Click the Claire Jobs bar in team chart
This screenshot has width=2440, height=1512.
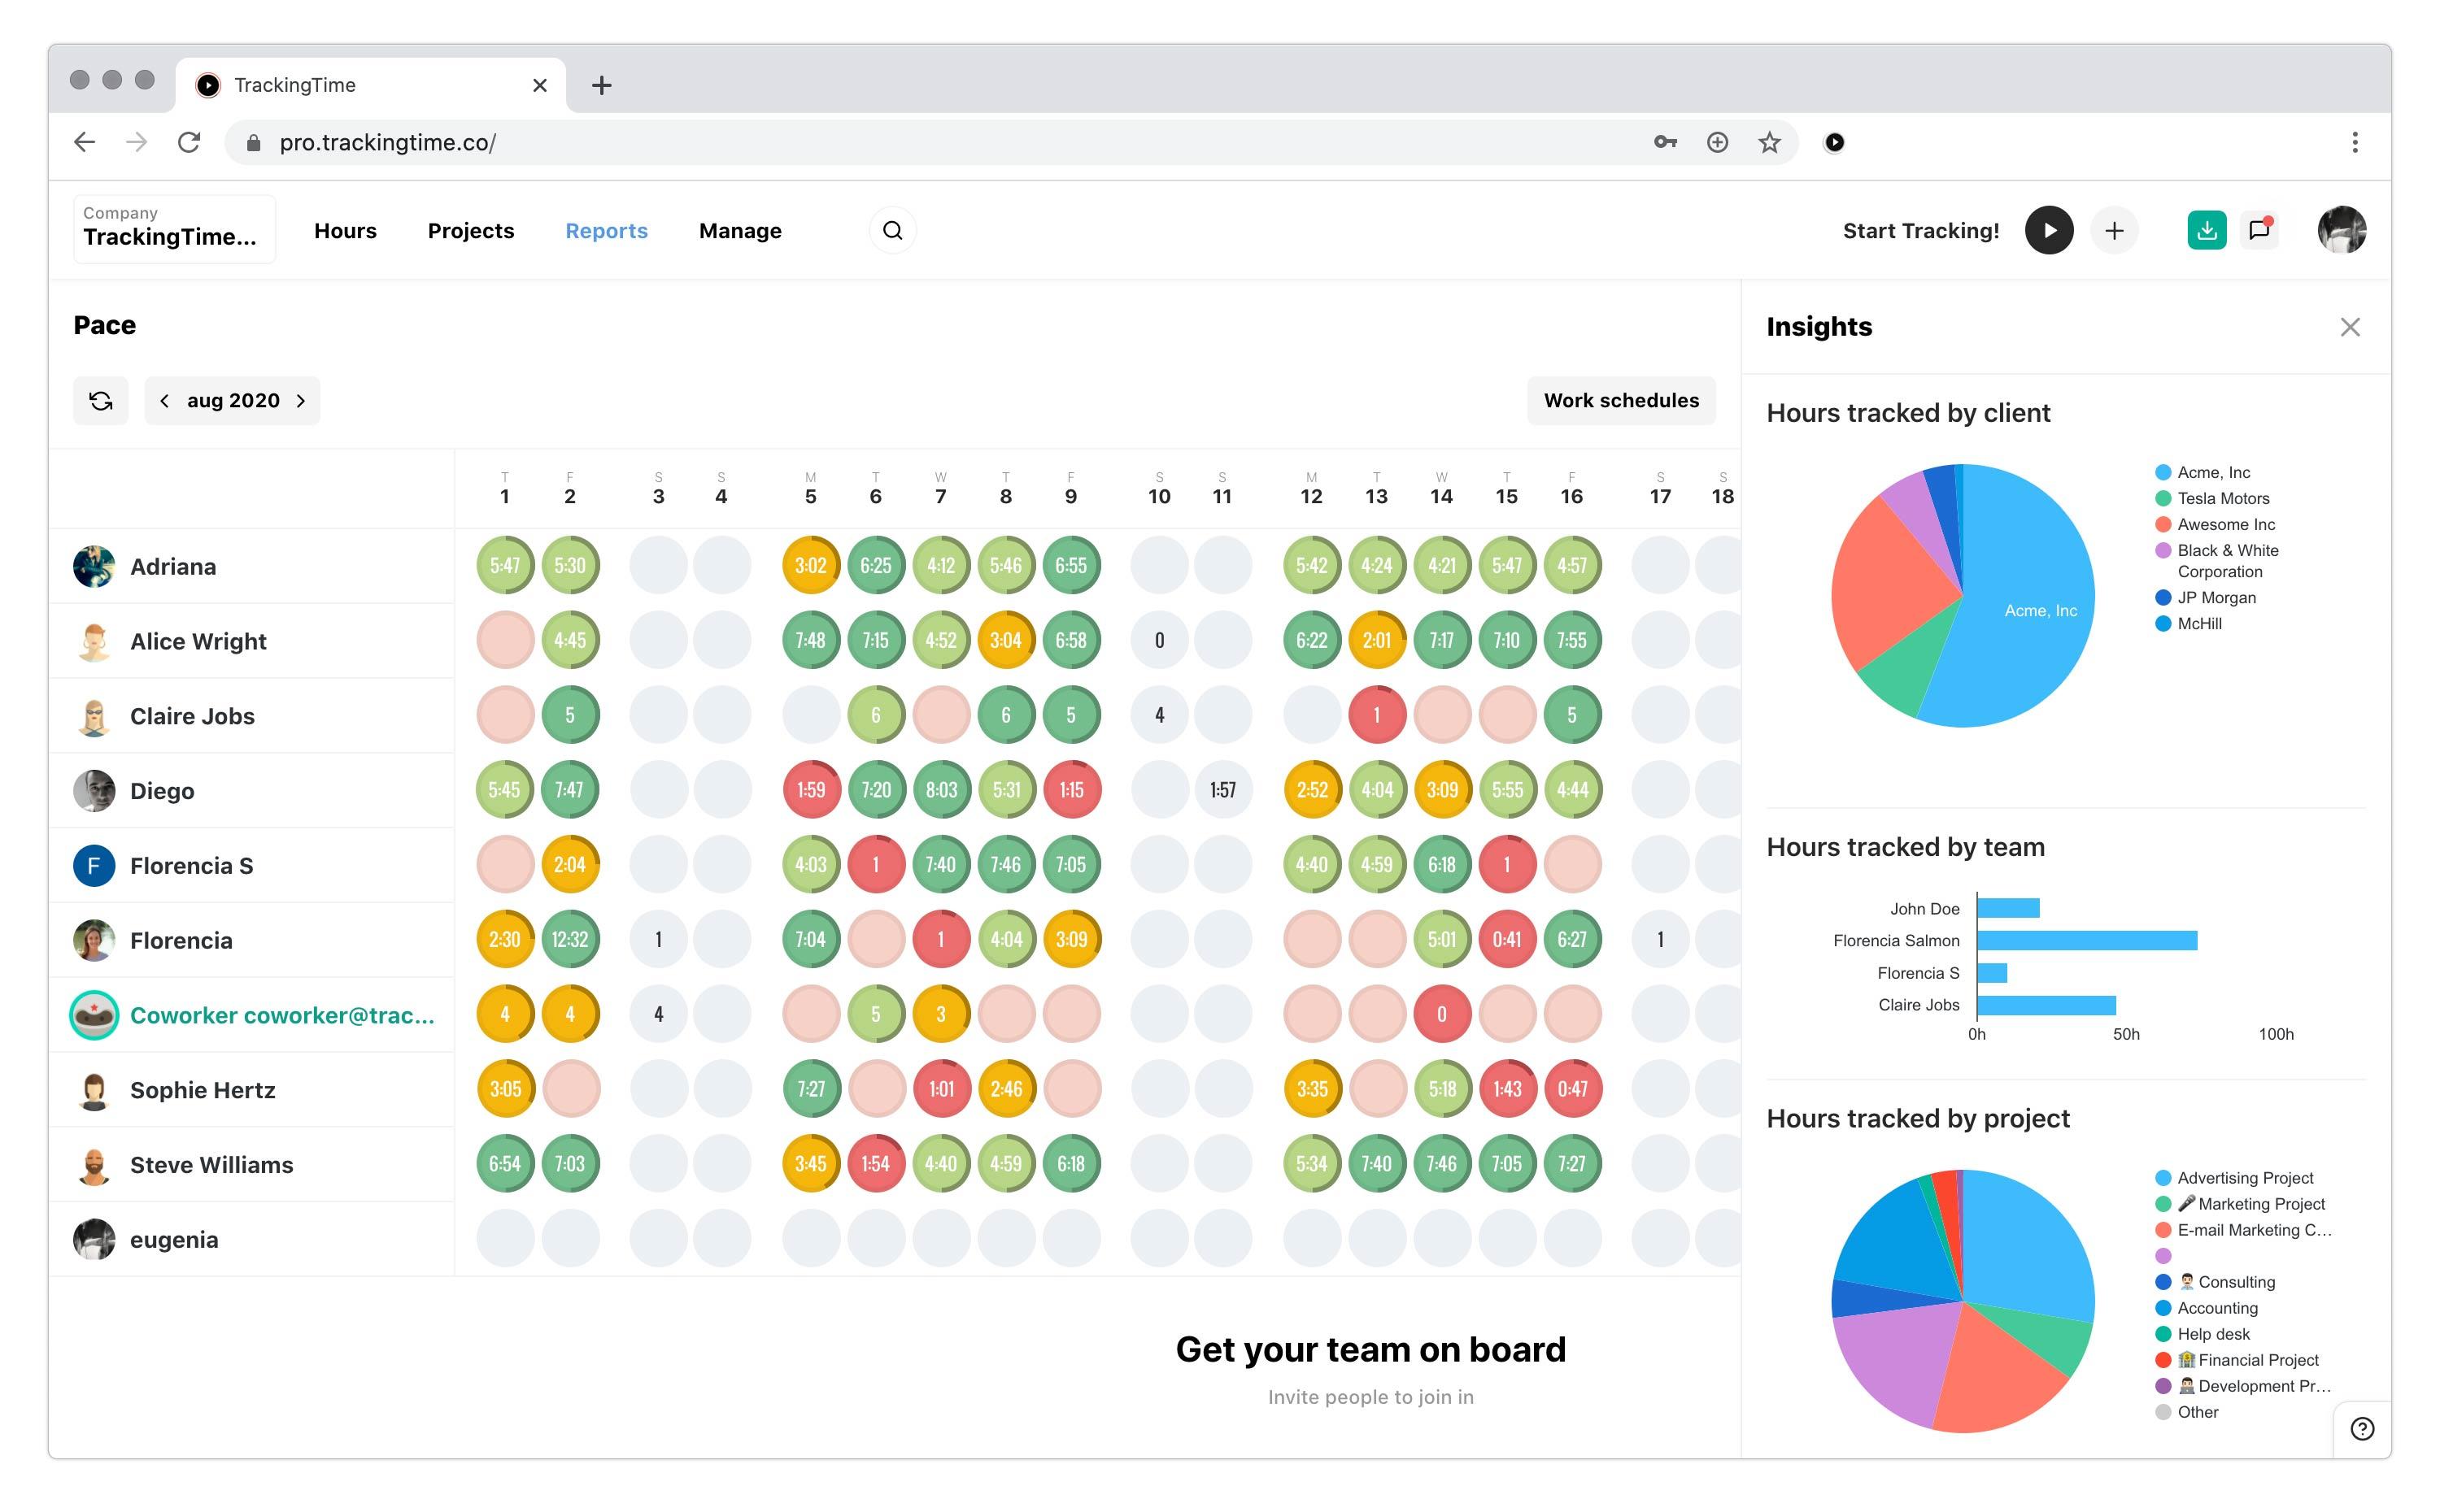click(x=2046, y=1005)
